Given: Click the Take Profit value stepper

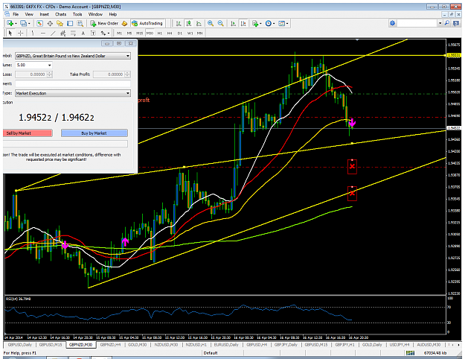Looking at the screenshot, I should point(128,74).
